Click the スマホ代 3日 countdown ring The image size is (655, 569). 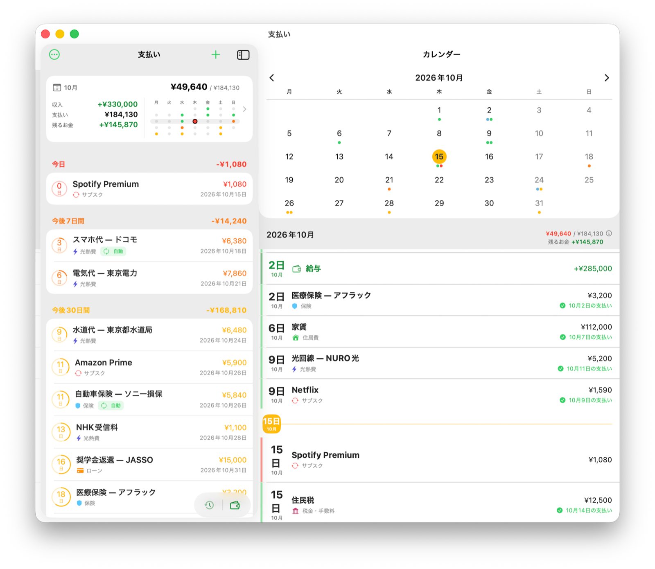pos(59,245)
